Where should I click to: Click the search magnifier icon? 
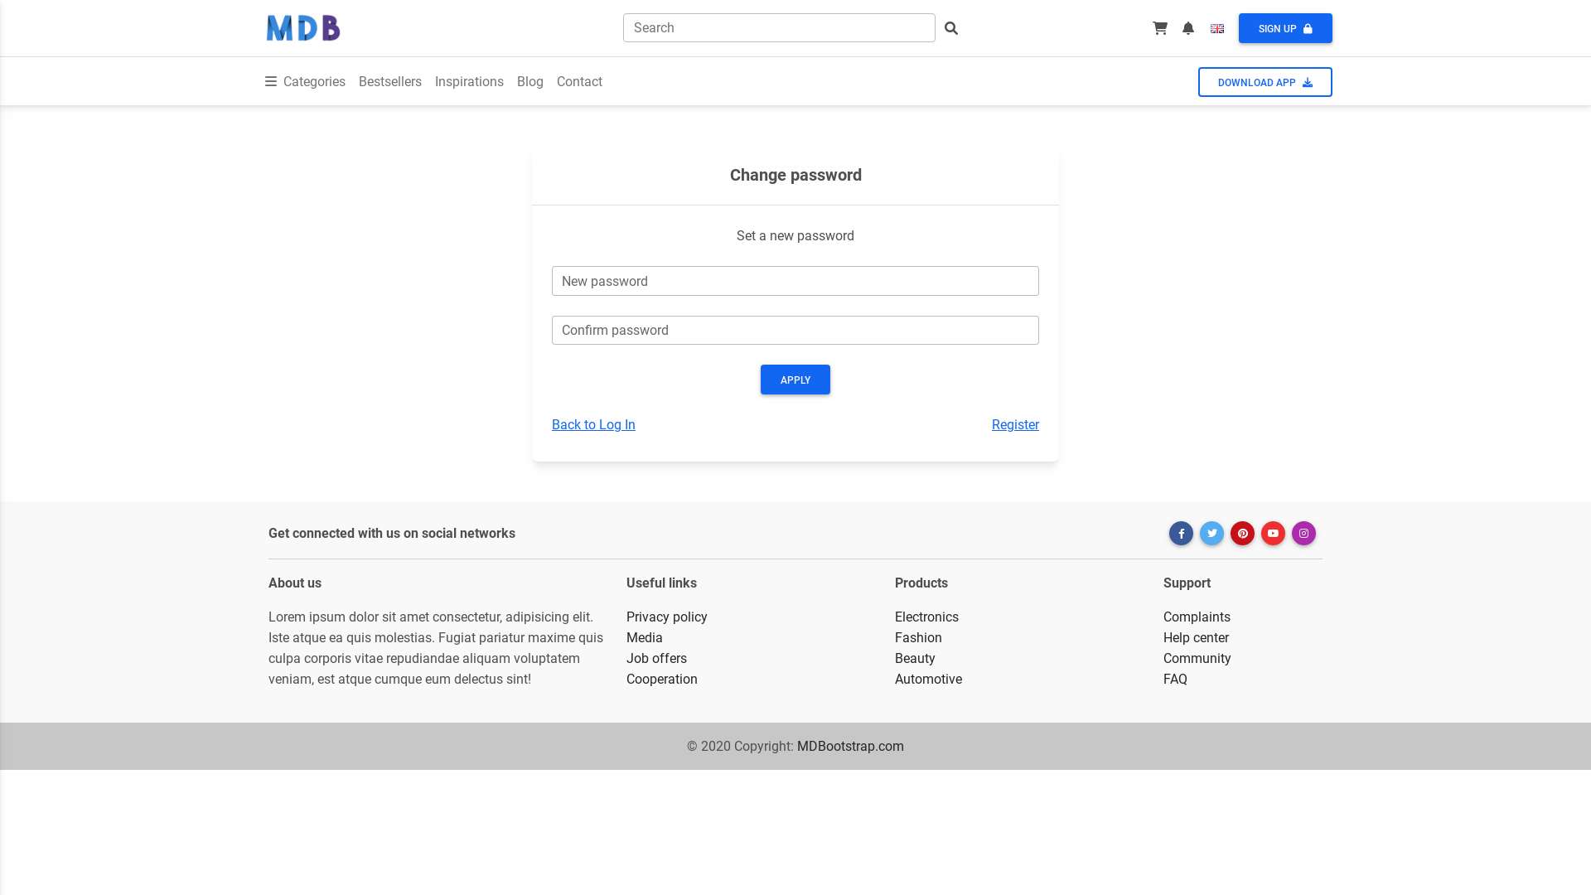pyautogui.click(x=950, y=27)
